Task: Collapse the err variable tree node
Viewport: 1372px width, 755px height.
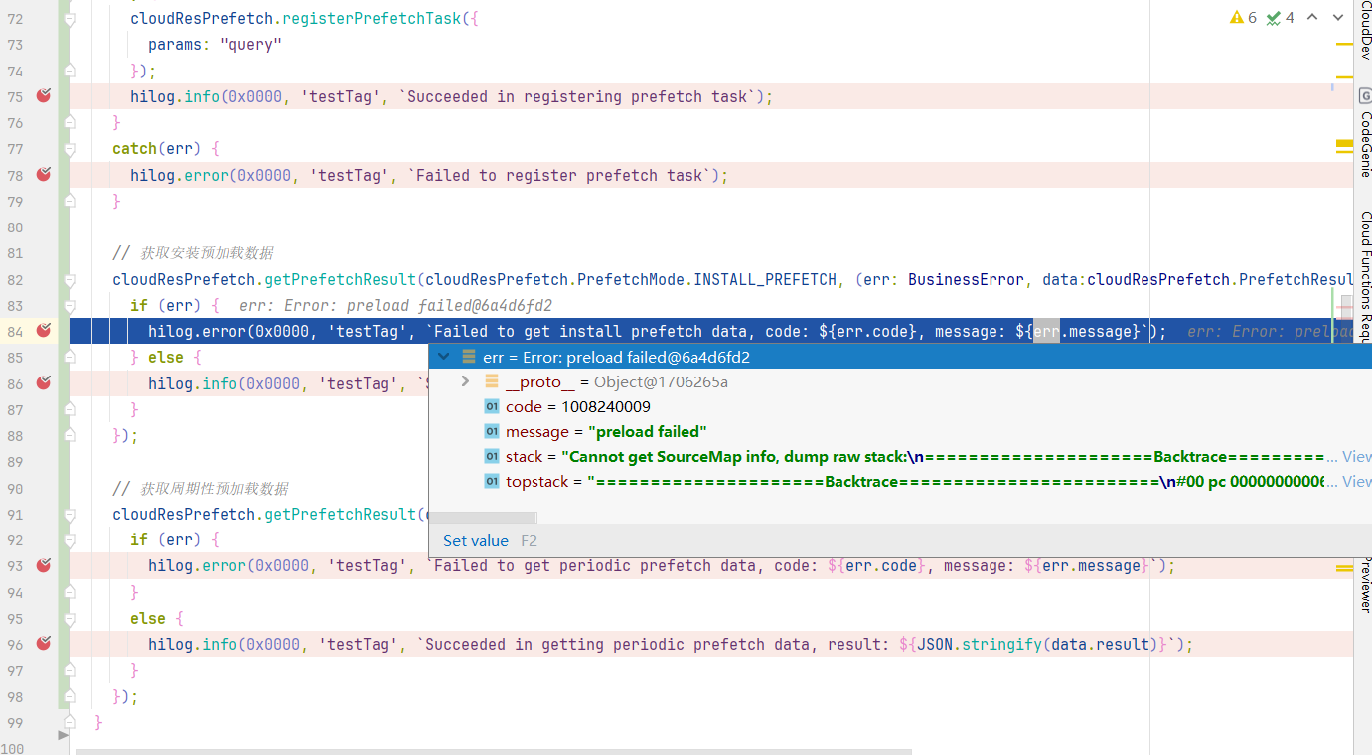Action: (444, 358)
